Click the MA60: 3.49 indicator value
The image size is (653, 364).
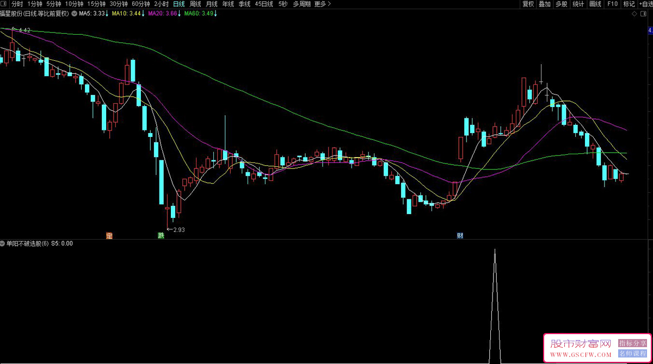click(x=200, y=14)
